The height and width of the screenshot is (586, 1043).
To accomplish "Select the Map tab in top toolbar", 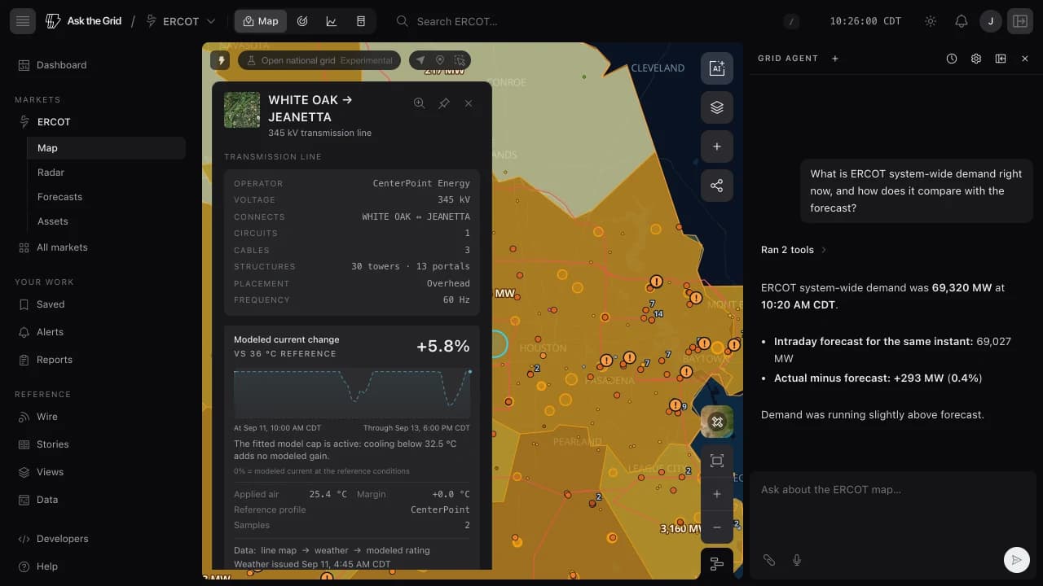I will [x=261, y=21].
